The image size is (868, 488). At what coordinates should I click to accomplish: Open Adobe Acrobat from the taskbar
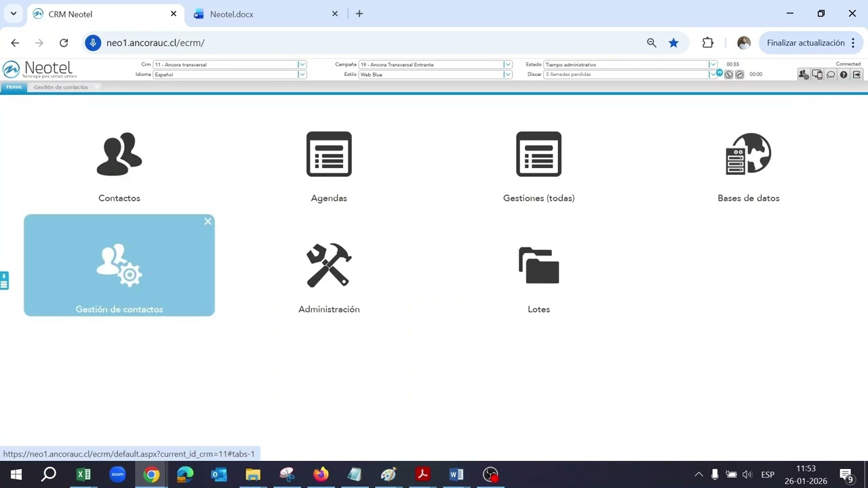tap(422, 474)
